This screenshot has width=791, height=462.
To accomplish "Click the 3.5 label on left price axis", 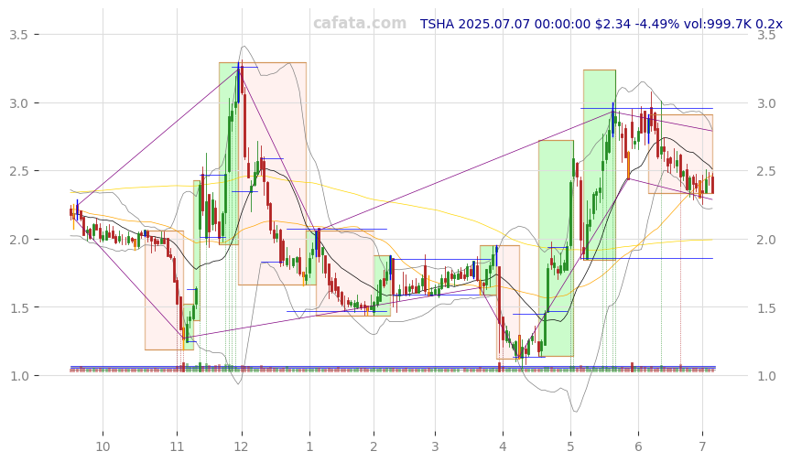I will point(17,35).
